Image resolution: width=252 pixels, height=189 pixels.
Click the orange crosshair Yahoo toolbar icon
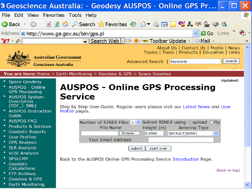[x=136, y=41]
